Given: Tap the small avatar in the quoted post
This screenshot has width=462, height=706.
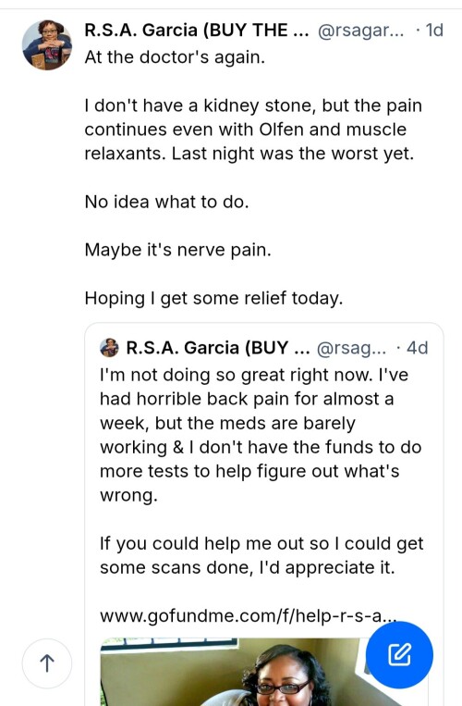Looking at the screenshot, I should coord(109,348).
